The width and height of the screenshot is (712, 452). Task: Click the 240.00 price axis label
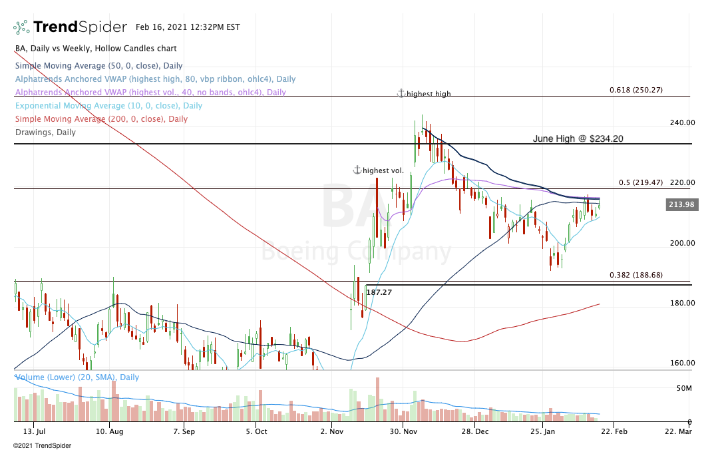click(x=682, y=122)
